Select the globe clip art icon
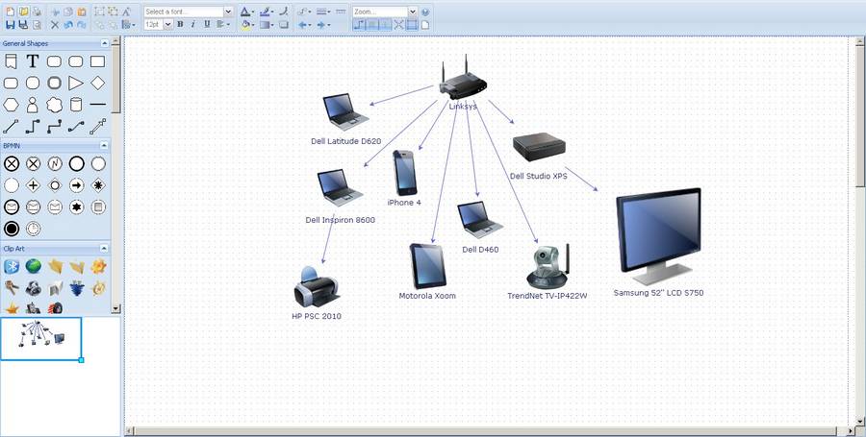Viewport: 866px width, 437px height. [x=33, y=267]
